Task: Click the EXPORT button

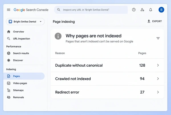Action: coord(154,21)
